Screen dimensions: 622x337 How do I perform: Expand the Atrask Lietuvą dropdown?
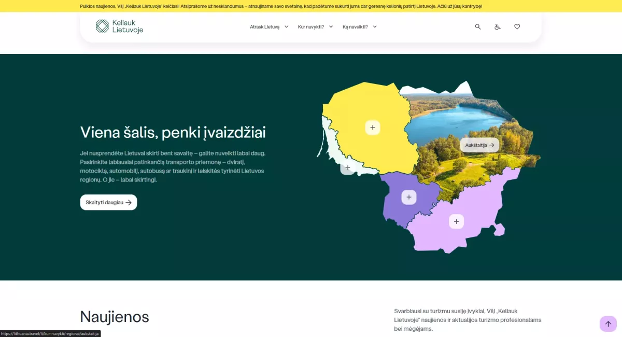point(268,26)
